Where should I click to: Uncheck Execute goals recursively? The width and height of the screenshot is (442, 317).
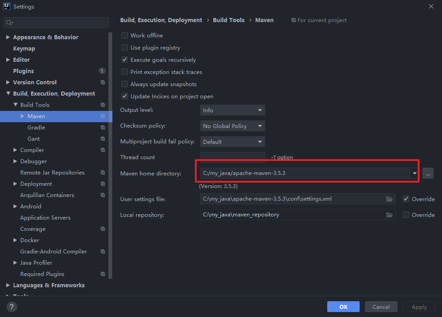(x=125, y=60)
